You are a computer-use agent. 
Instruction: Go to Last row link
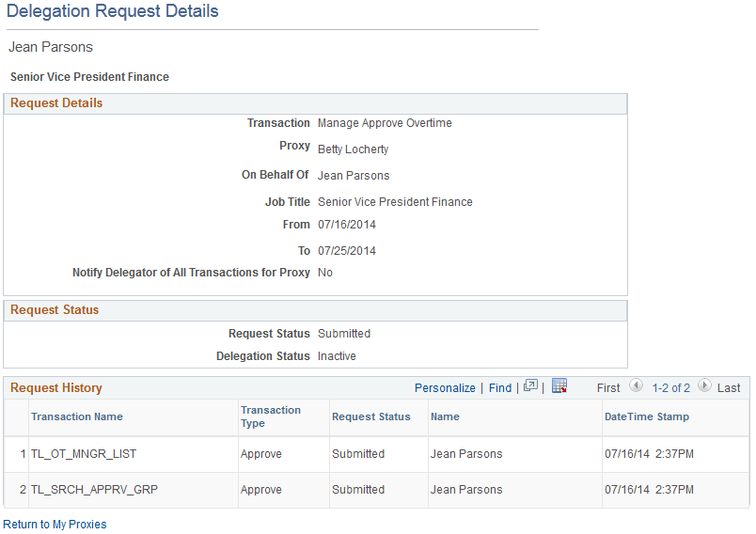click(729, 388)
